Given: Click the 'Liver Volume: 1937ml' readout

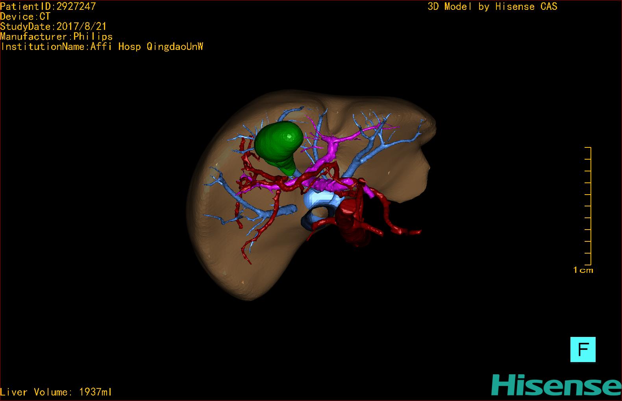Looking at the screenshot, I should click(56, 392).
